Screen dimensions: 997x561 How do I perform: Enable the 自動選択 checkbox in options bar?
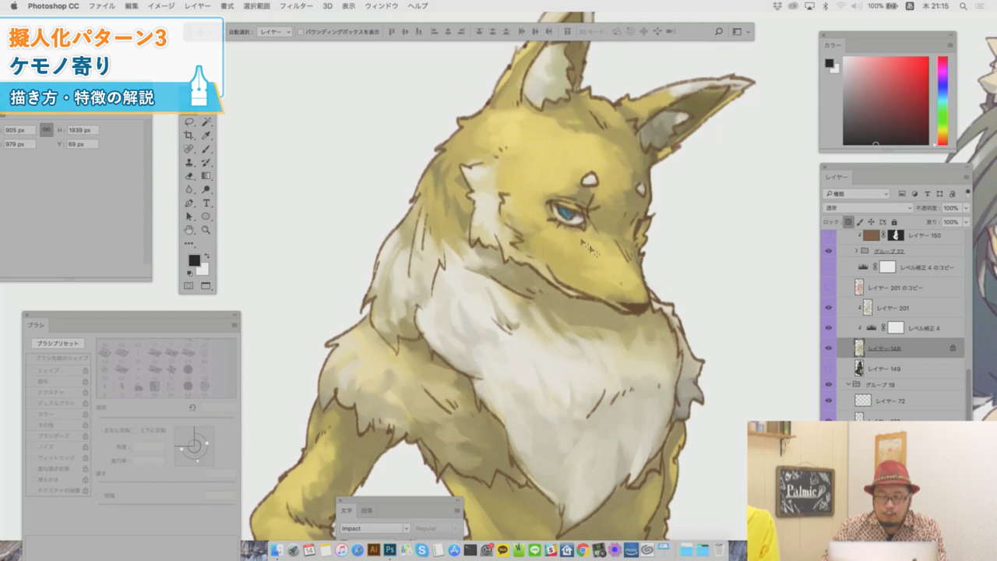[231, 32]
